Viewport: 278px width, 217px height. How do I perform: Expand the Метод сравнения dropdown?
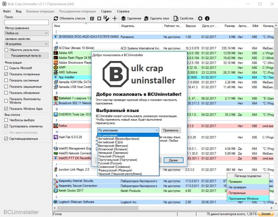[x=27, y=33]
